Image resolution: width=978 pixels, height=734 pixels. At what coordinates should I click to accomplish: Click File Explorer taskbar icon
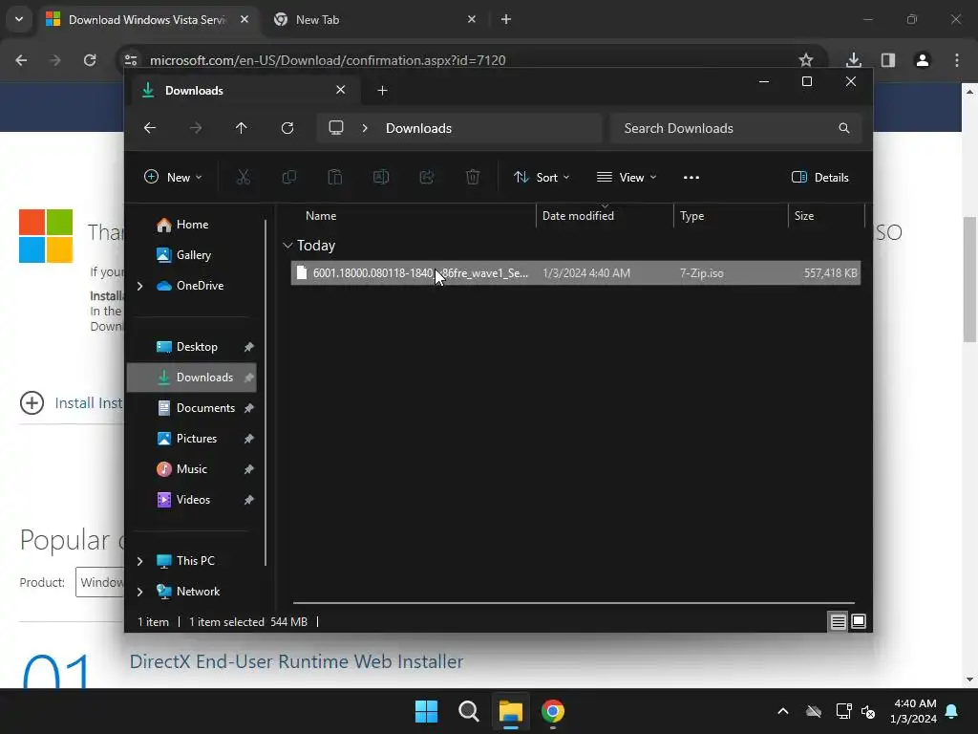click(510, 711)
